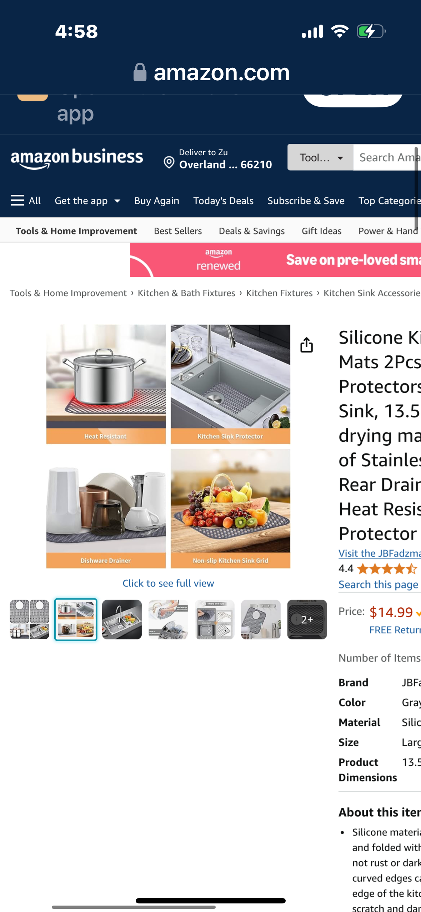The height and width of the screenshot is (912, 421).
Task: Tap the battery status icon
Action: pos(371,31)
